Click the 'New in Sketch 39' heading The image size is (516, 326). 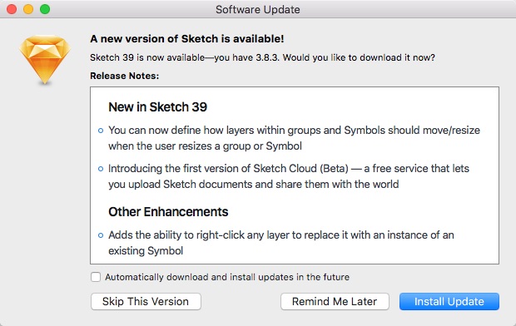click(157, 107)
